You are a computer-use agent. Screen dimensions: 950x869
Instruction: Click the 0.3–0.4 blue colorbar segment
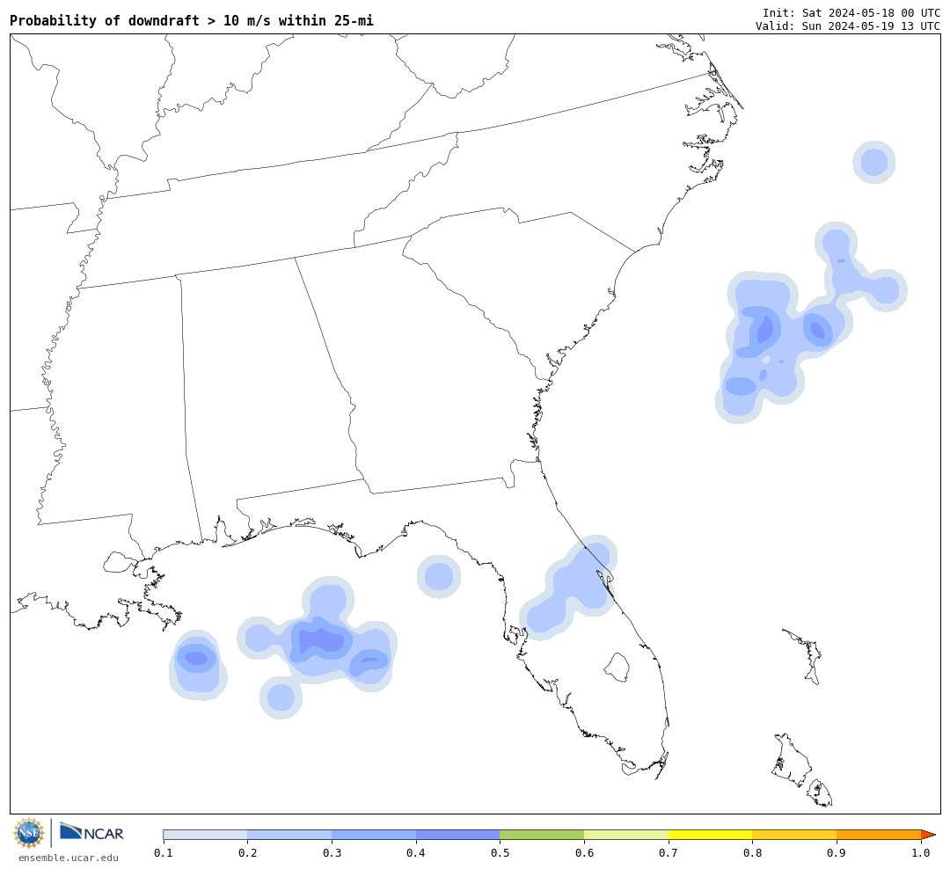[x=374, y=835]
